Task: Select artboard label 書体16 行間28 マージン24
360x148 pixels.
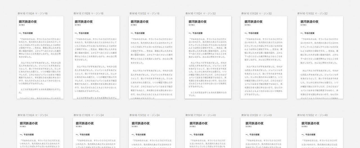Action: [88, 115]
